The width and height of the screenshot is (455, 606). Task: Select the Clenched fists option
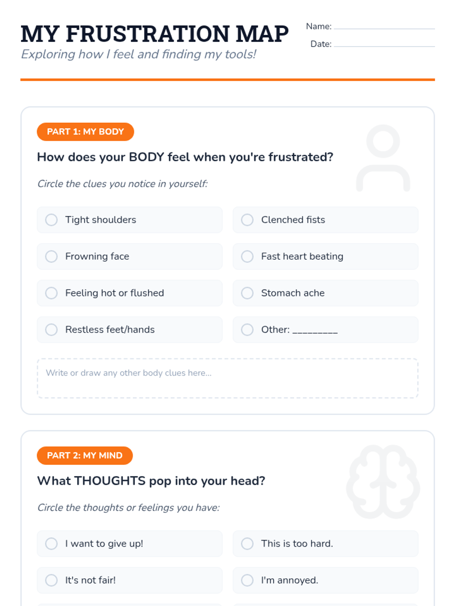click(247, 220)
